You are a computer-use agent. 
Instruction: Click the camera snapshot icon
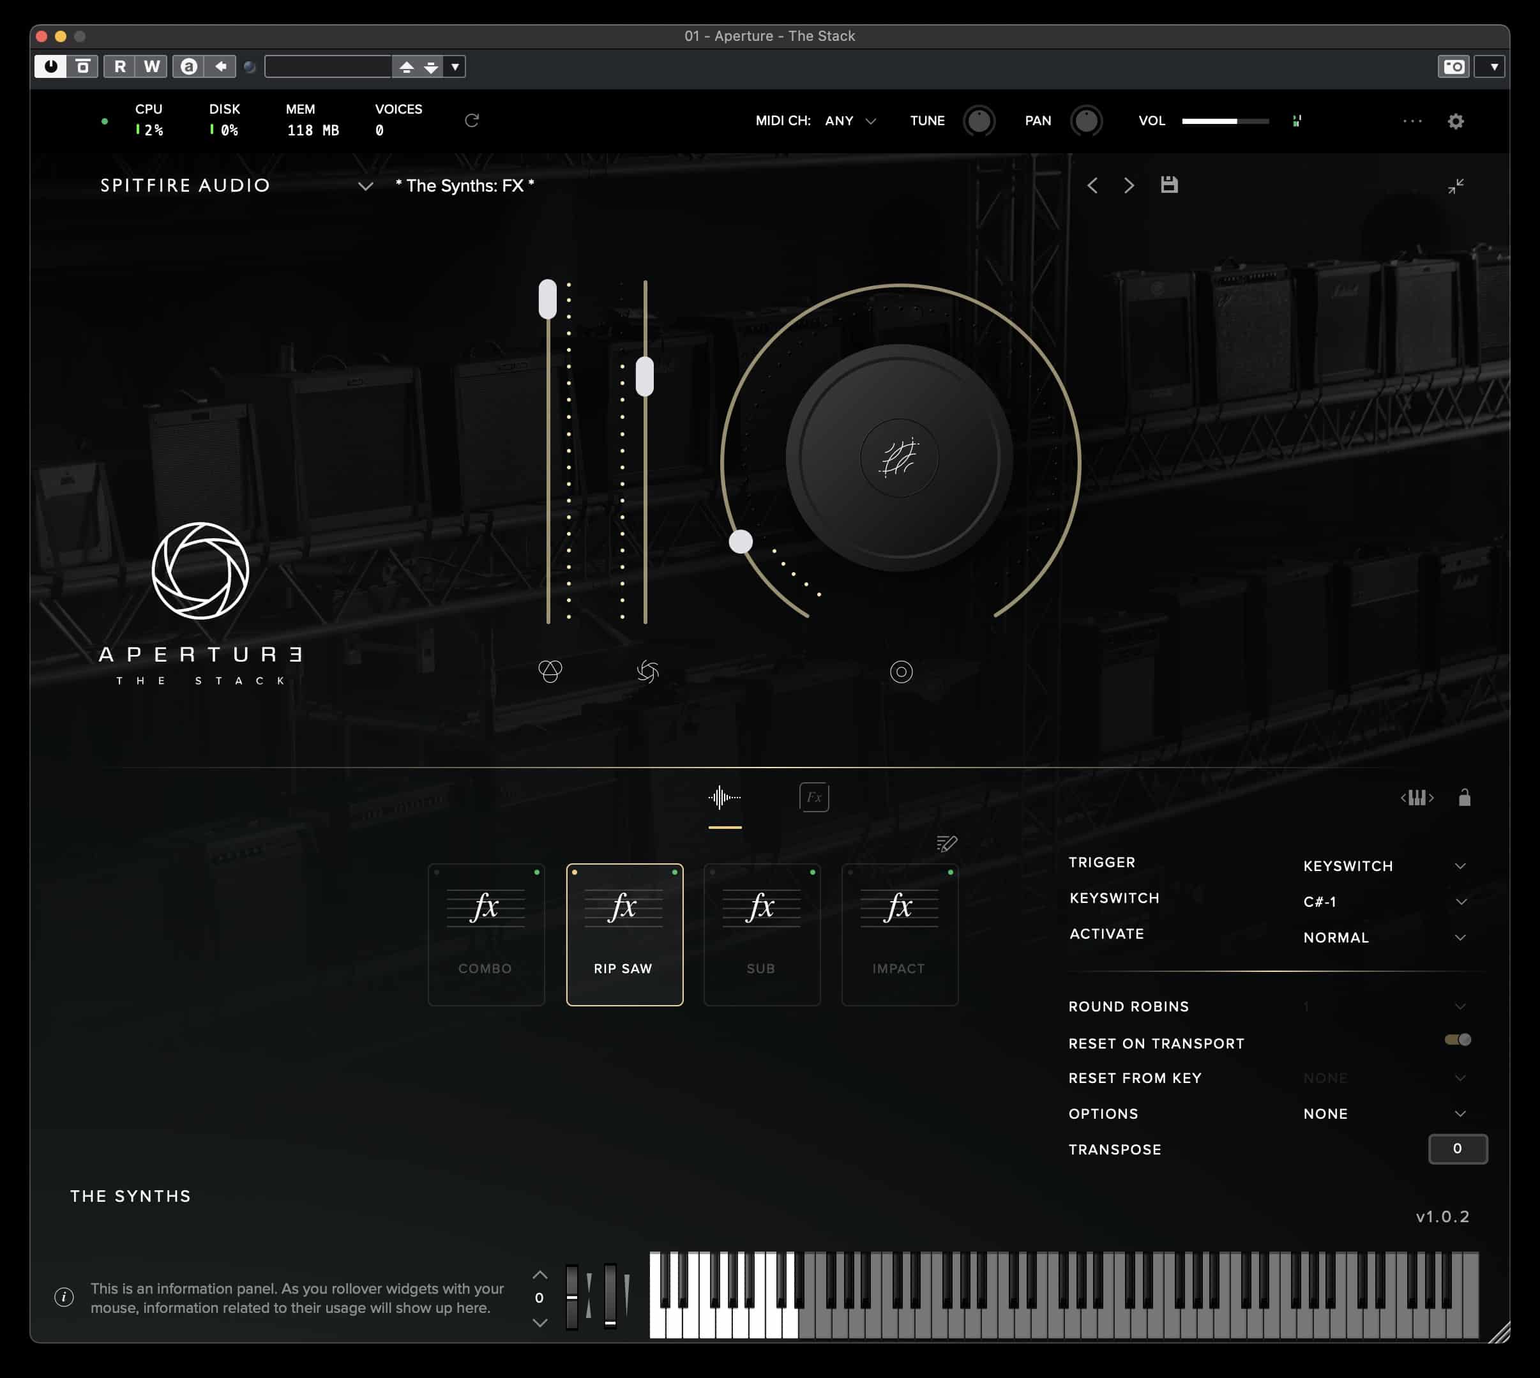click(1454, 66)
